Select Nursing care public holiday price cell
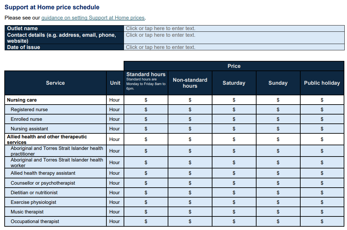 [322, 100]
